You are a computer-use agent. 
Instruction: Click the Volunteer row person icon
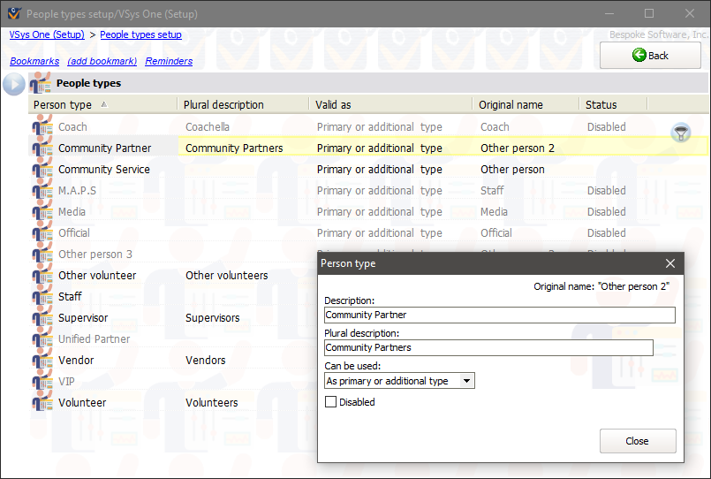(42, 403)
